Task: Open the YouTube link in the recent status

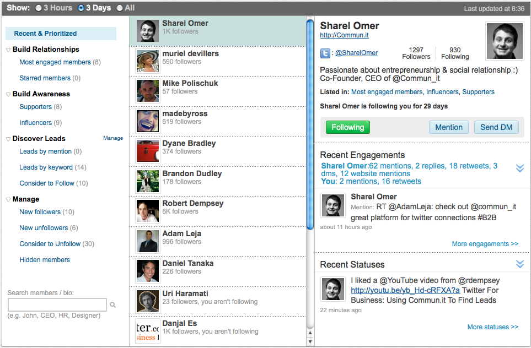Action: [x=405, y=290]
